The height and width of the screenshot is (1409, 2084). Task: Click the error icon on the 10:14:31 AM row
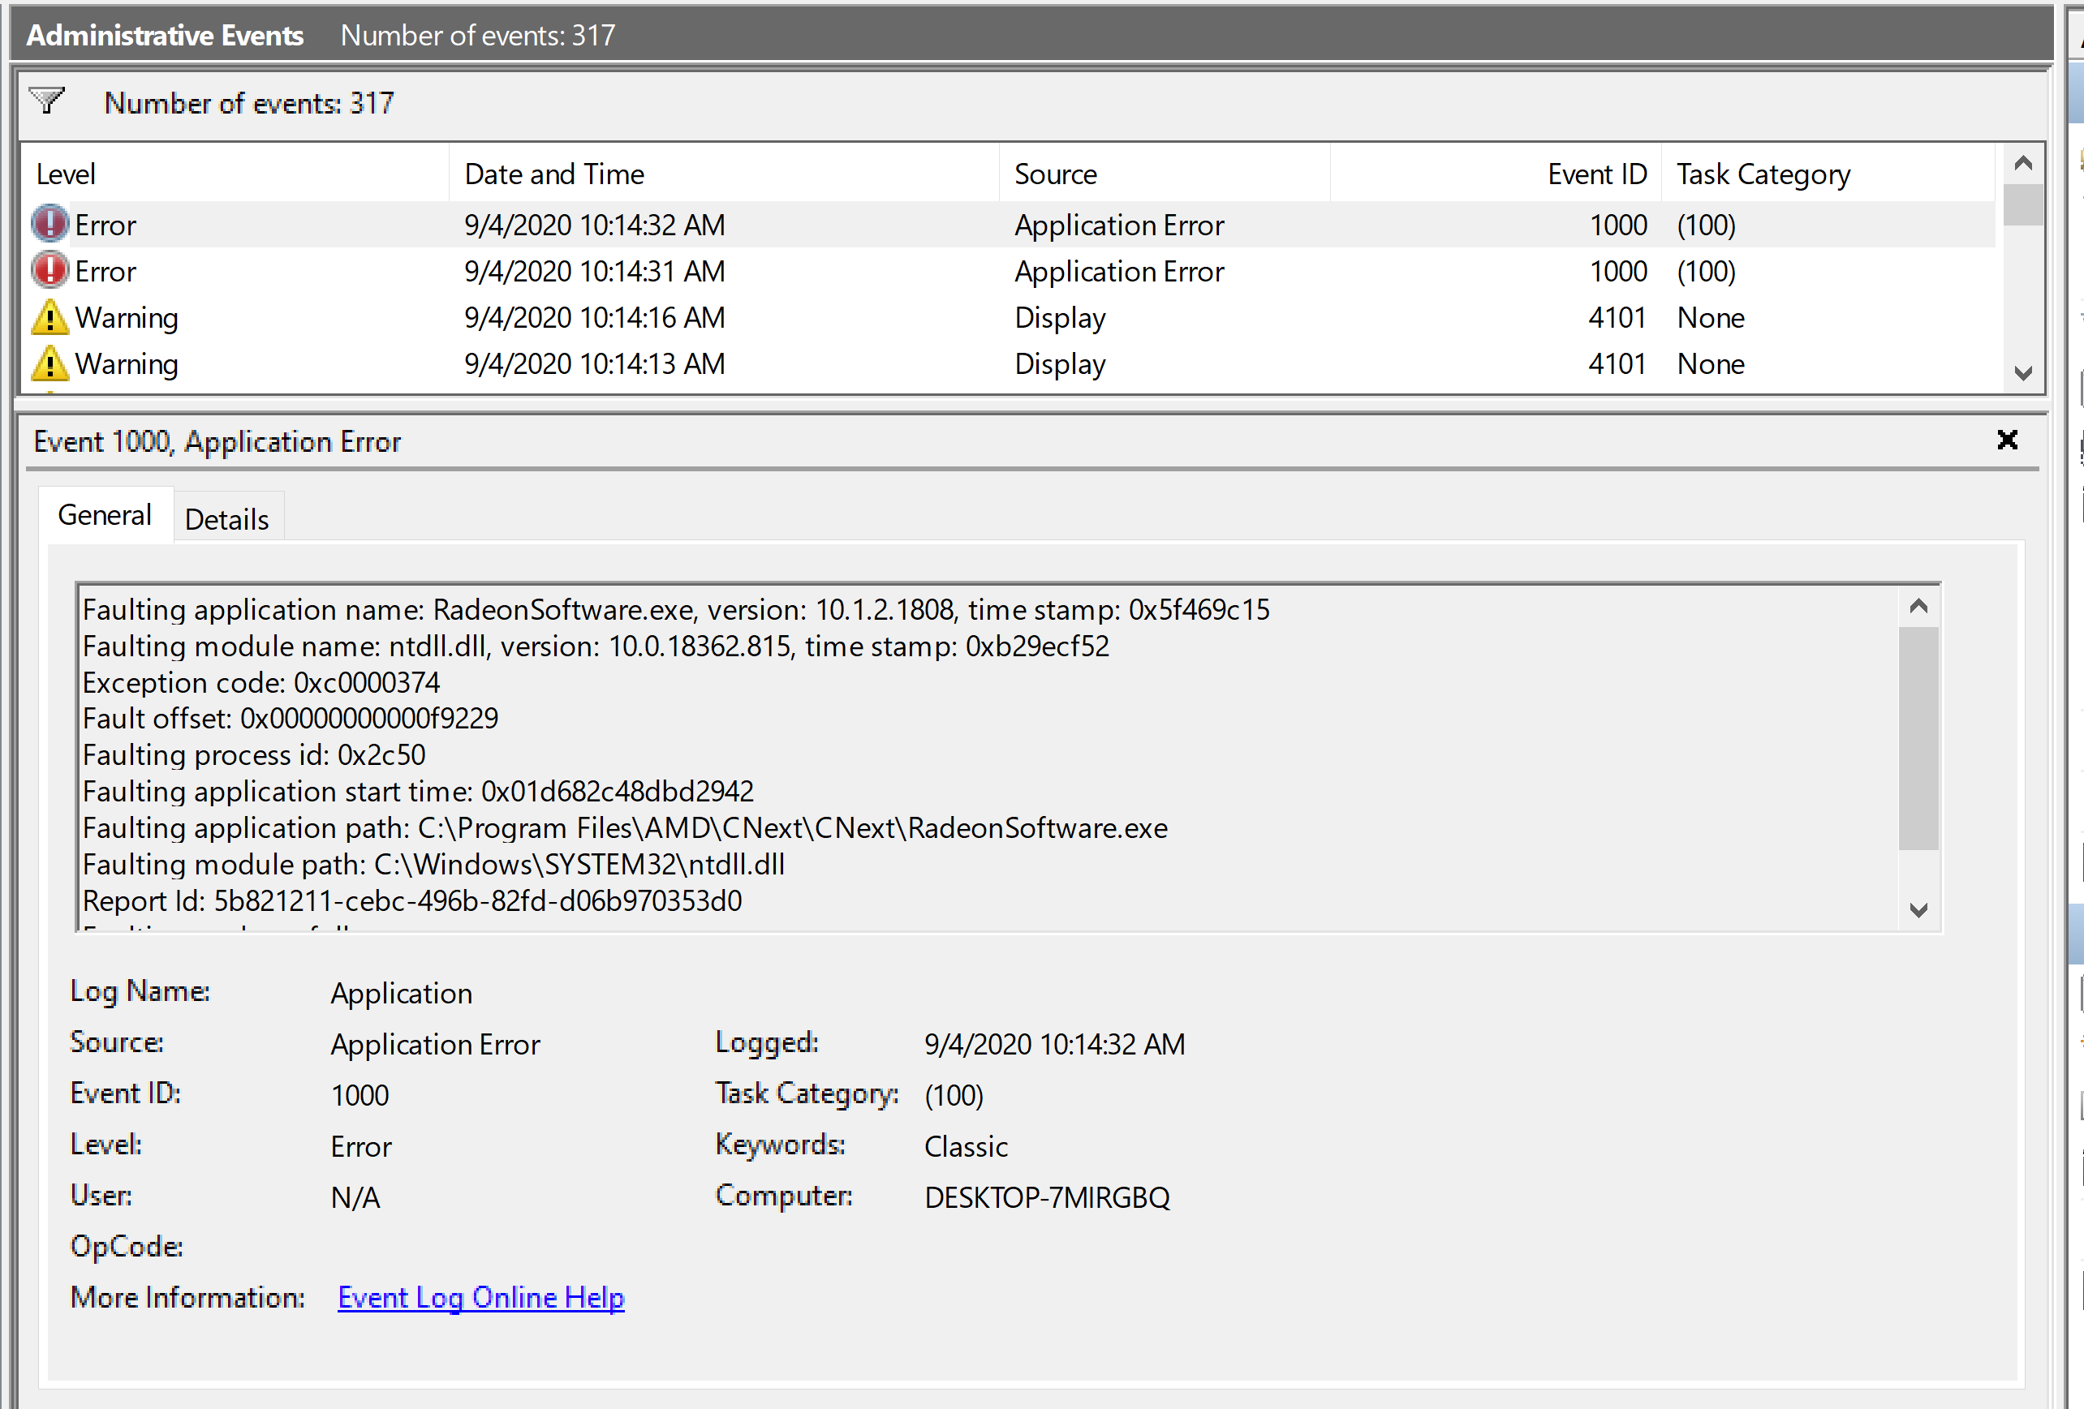click(50, 271)
